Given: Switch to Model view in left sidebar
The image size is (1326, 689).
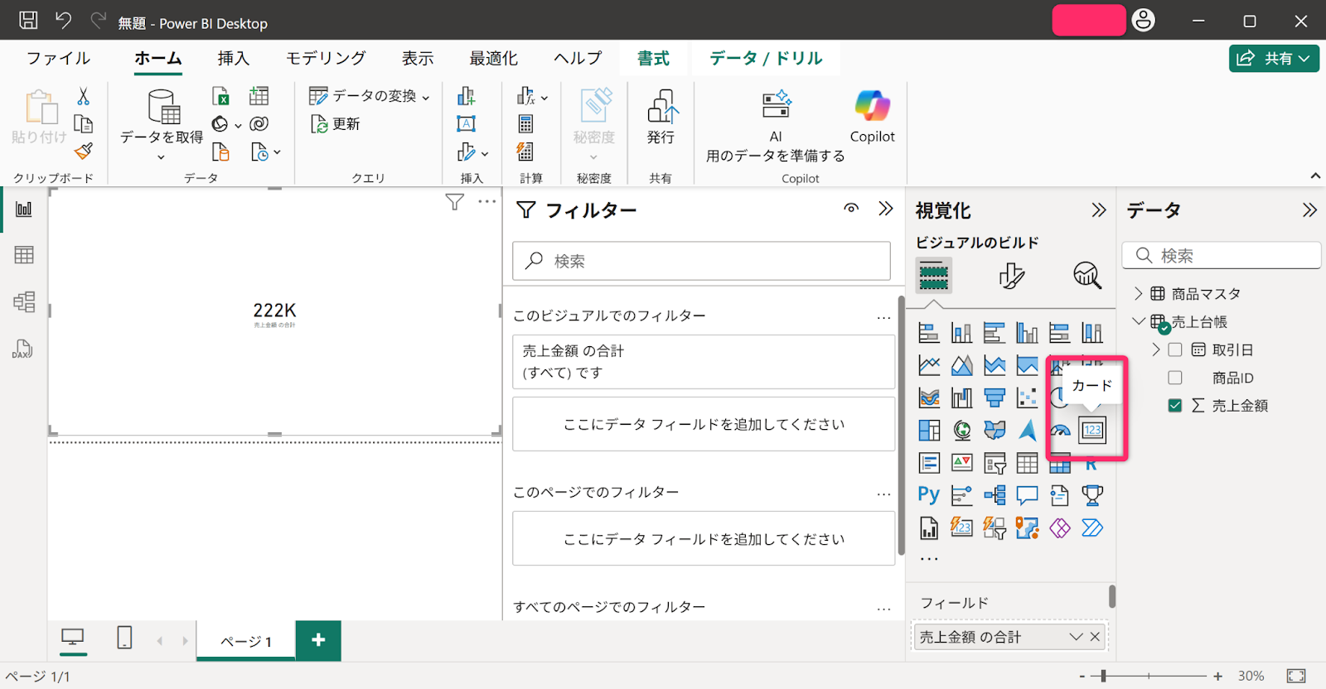Looking at the screenshot, I should (24, 301).
